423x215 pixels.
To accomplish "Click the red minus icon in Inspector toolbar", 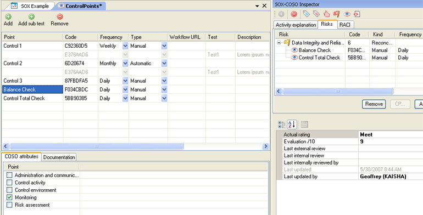I will [x=294, y=14].
